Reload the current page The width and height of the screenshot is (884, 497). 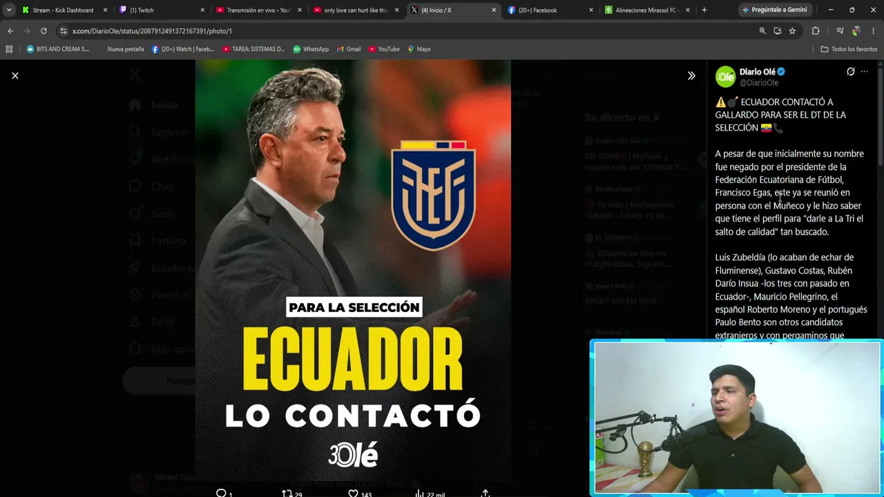point(44,31)
